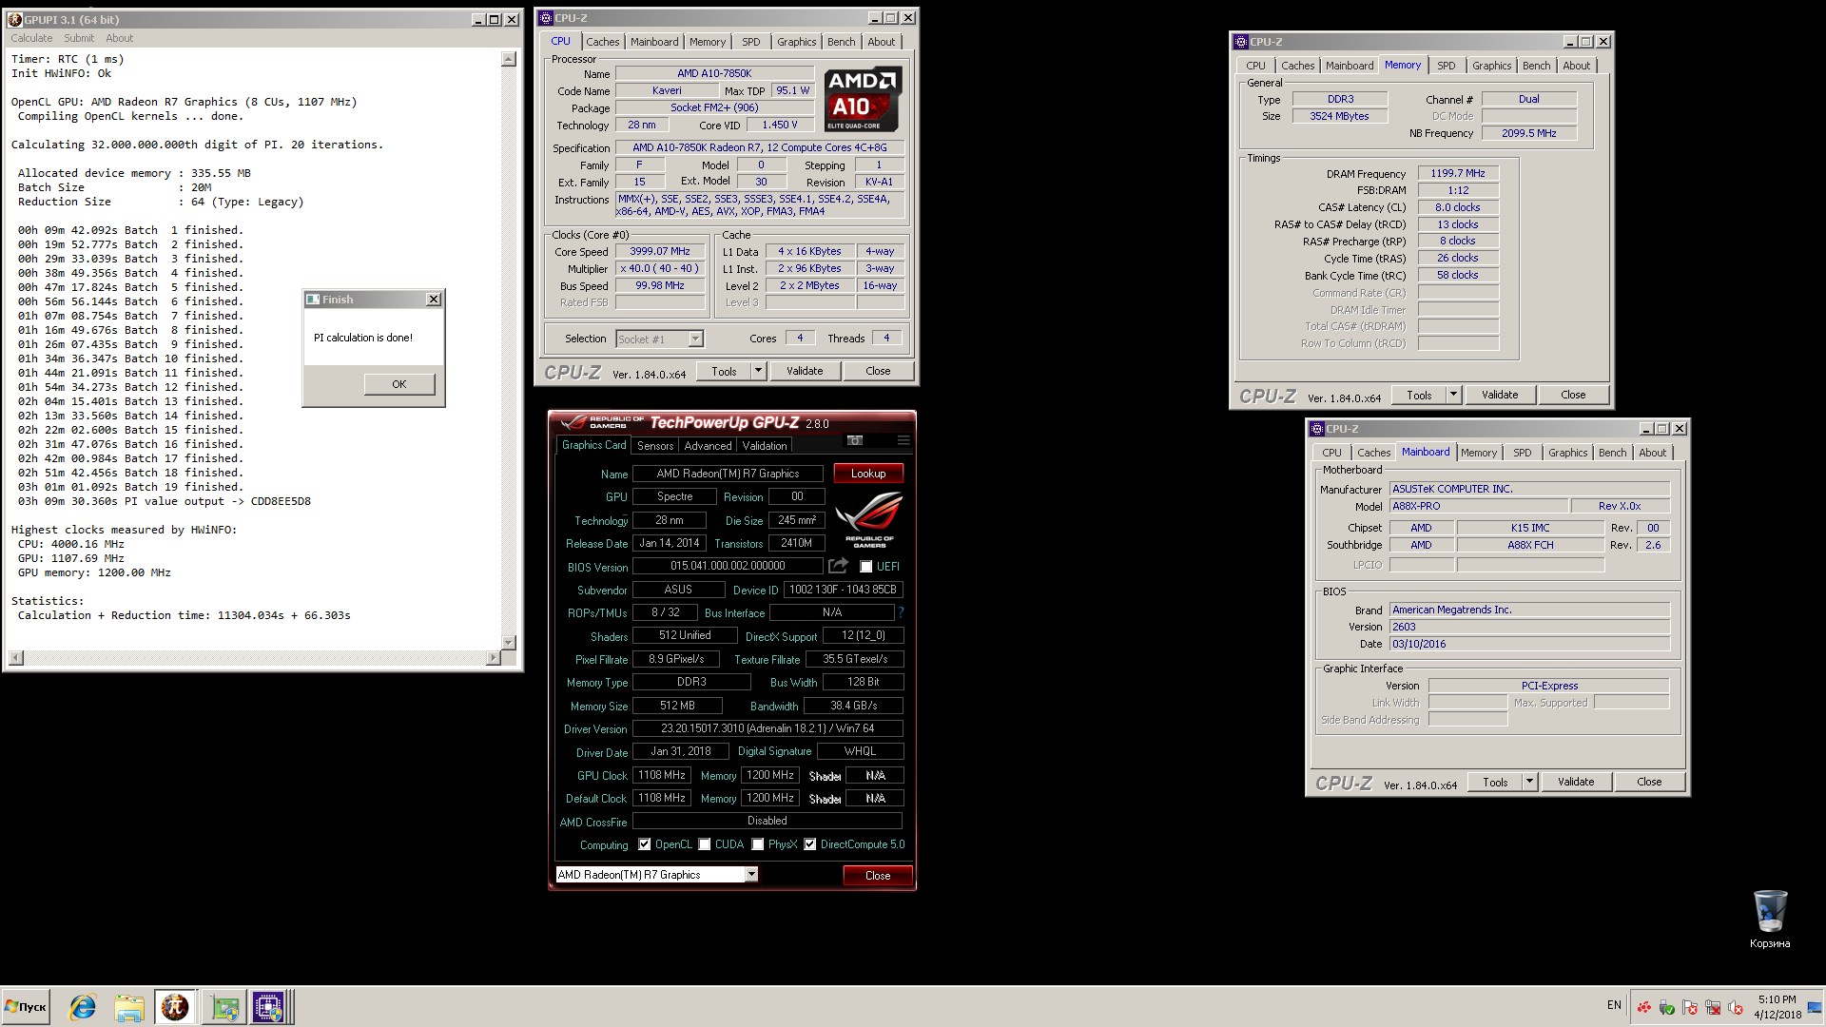Toggle the CUDA computing checkbox
Screen dimensions: 1826x1027
point(704,844)
